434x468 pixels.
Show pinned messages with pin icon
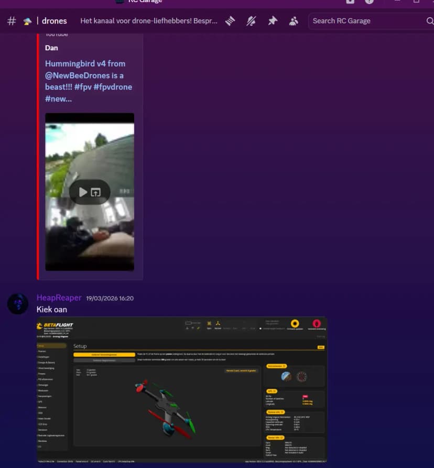(272, 21)
